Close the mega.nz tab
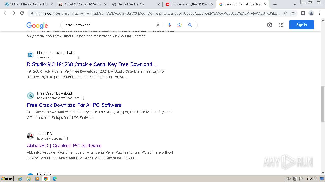The height and width of the screenshot is (182, 325). [212, 4]
